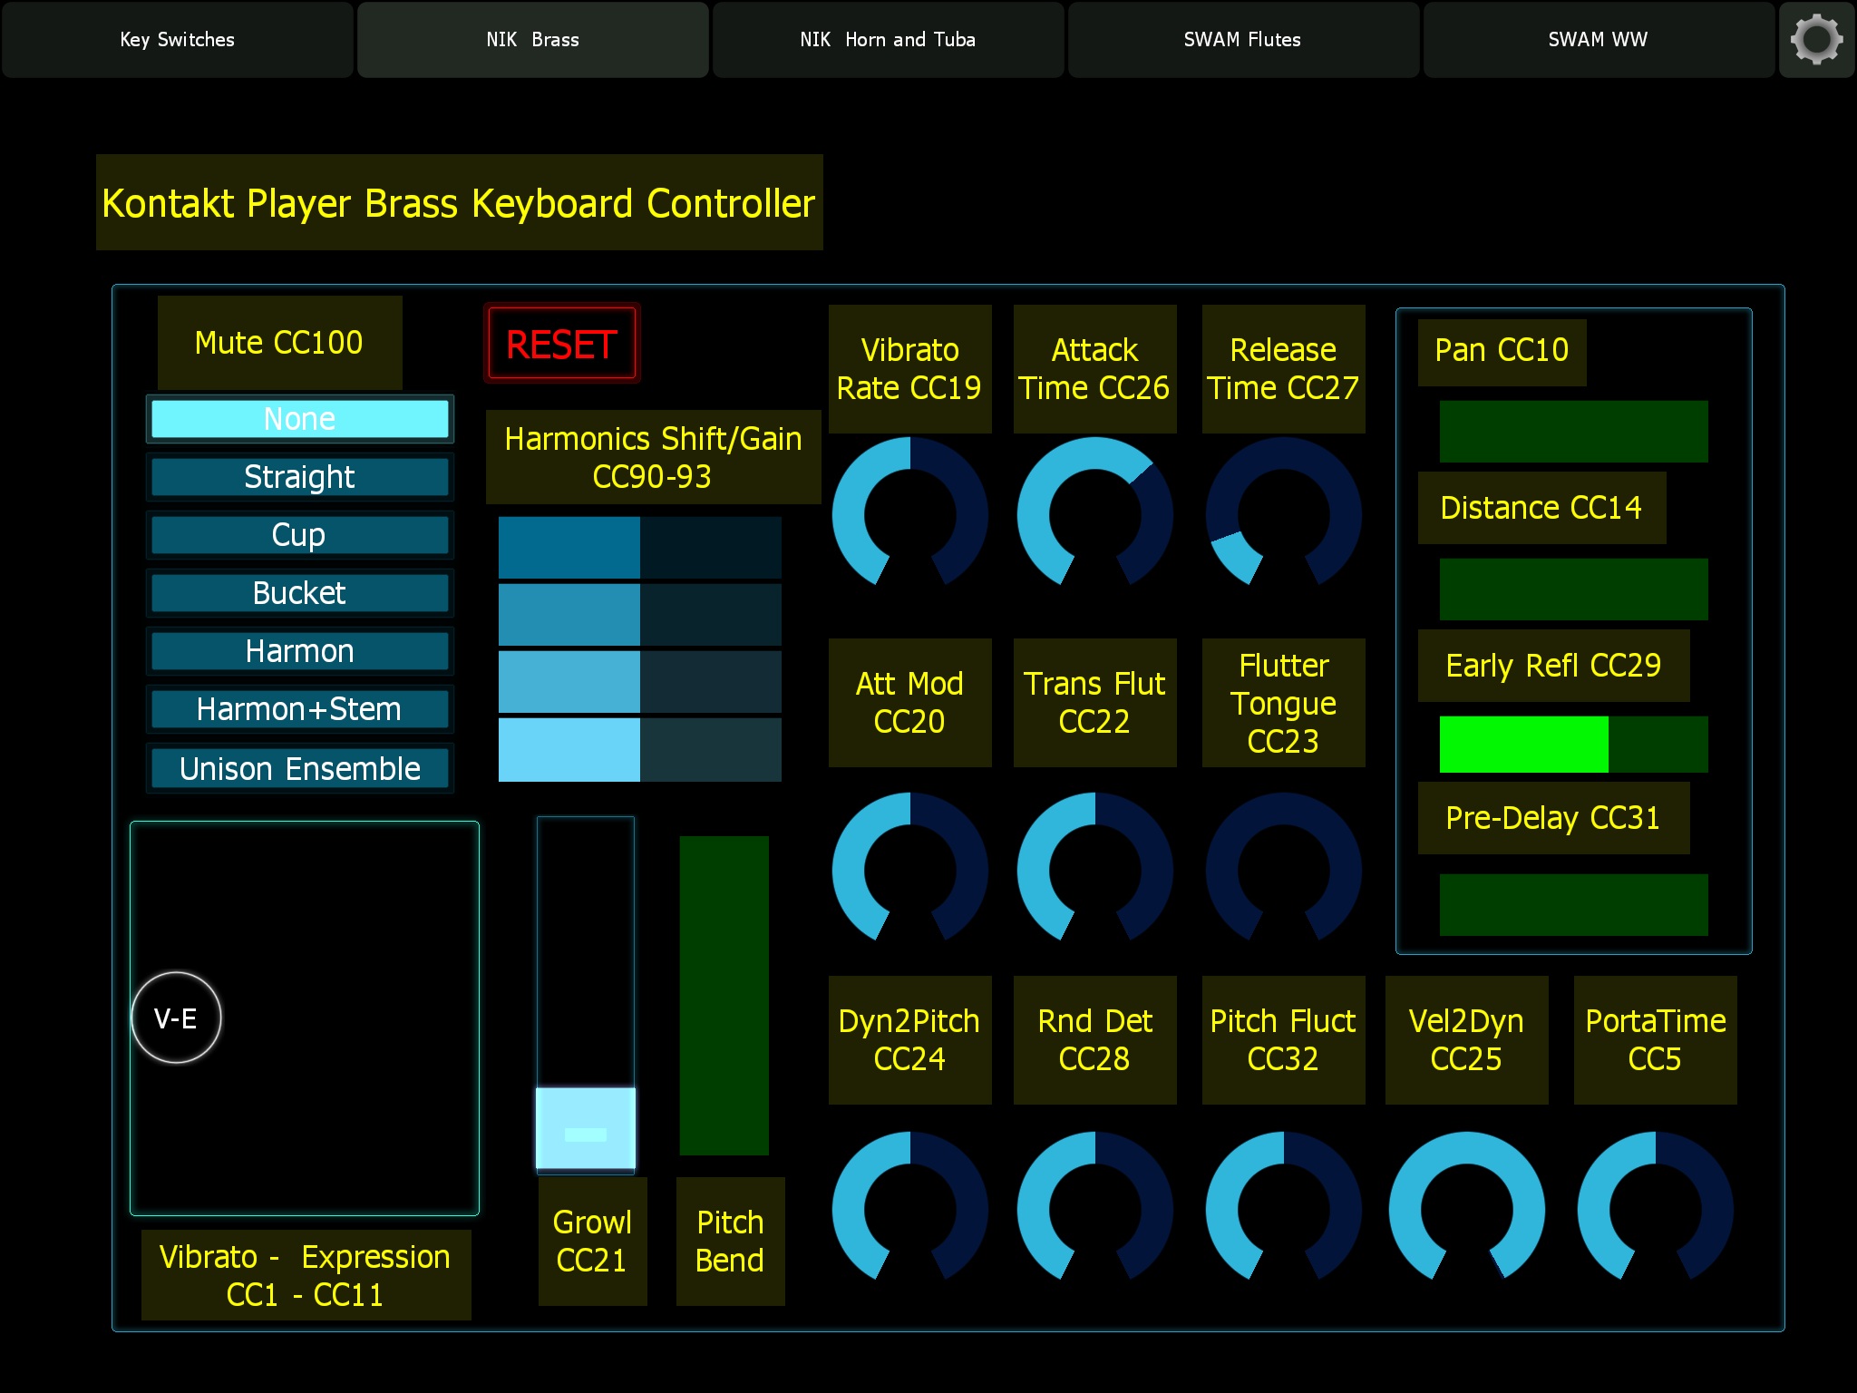Click the PortaTime CC5 knob
This screenshot has height=1393, width=1857.
tap(1656, 1208)
